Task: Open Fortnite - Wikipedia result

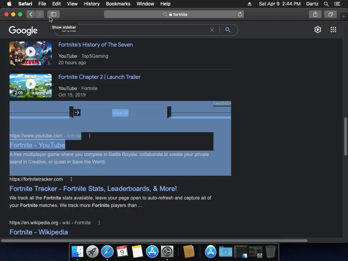Action: 39,232
